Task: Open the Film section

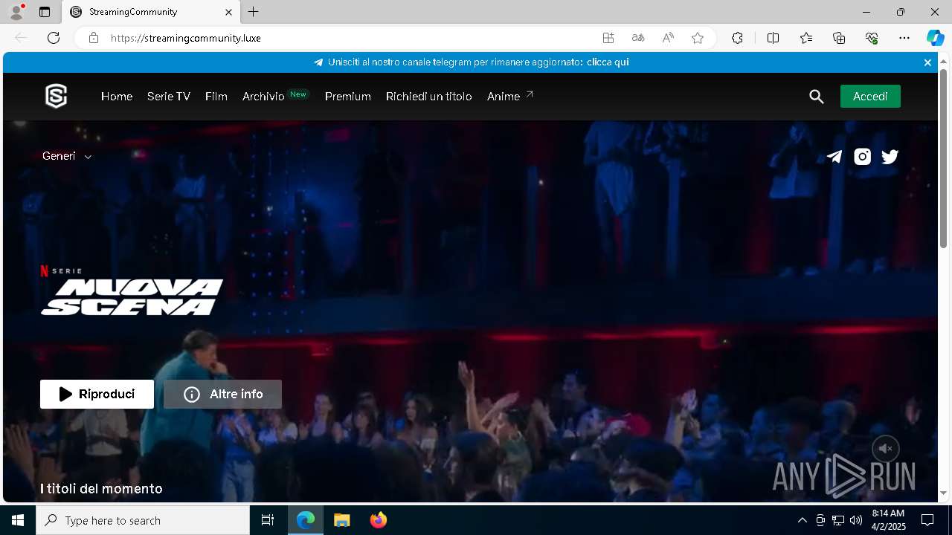Action: click(216, 97)
